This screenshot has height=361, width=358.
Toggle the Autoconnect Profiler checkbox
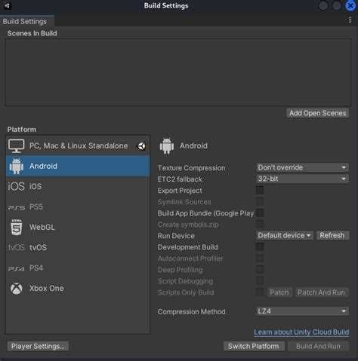click(x=260, y=259)
